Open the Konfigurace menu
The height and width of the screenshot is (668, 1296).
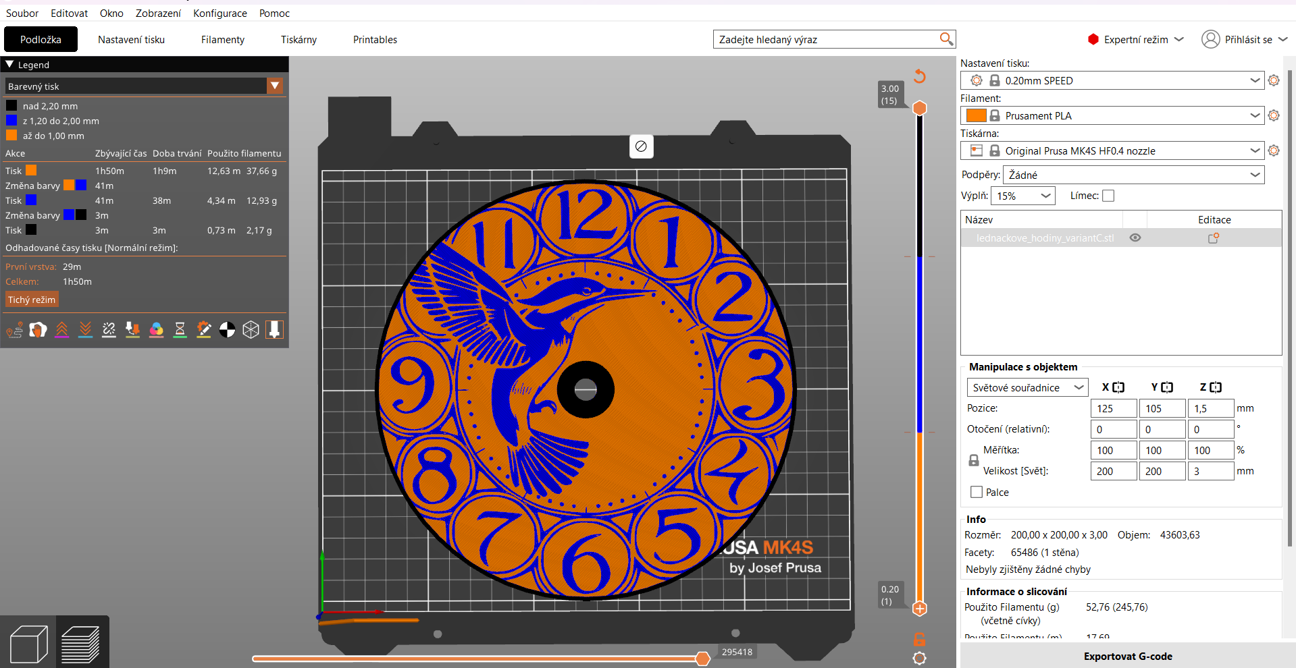(220, 13)
